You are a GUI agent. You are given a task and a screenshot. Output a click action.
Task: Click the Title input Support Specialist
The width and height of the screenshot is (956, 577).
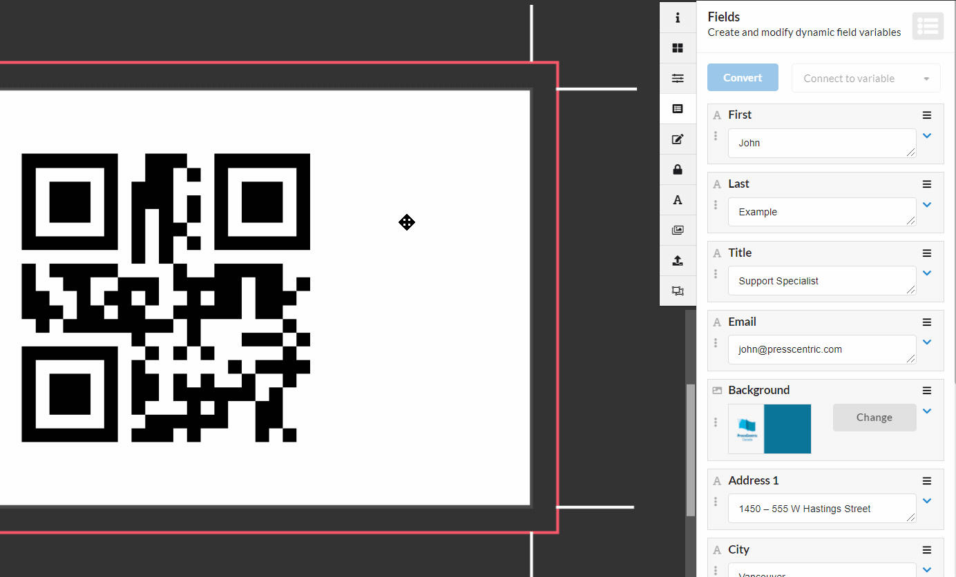[822, 281]
